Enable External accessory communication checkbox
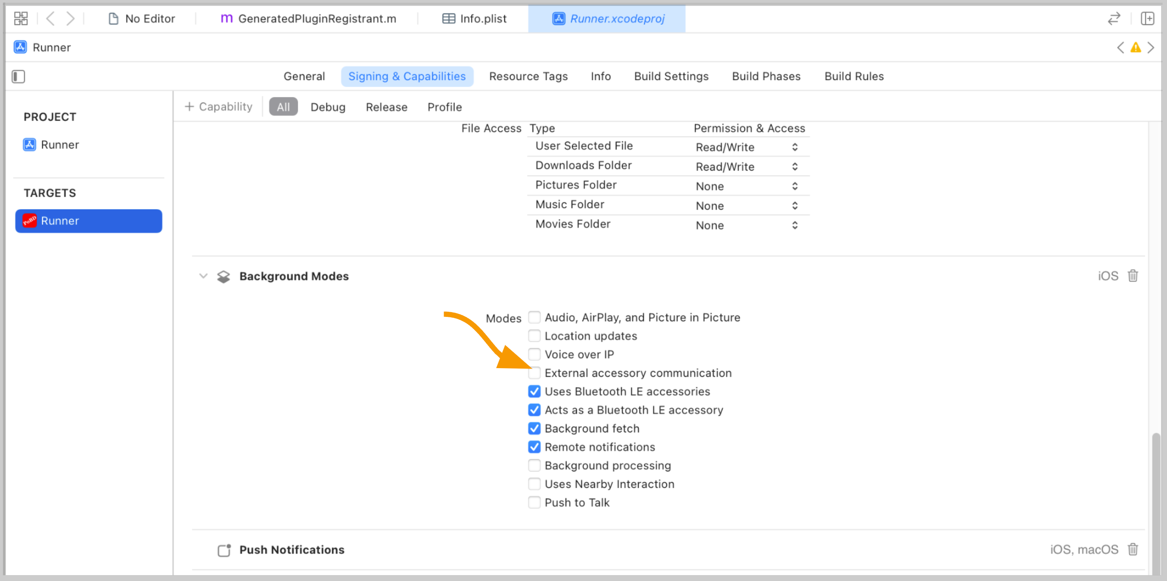The image size is (1167, 581). (534, 373)
